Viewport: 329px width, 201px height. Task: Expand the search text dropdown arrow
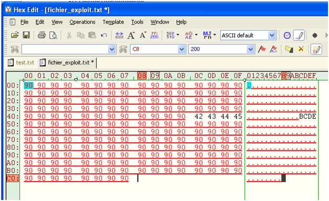[x=112, y=49]
